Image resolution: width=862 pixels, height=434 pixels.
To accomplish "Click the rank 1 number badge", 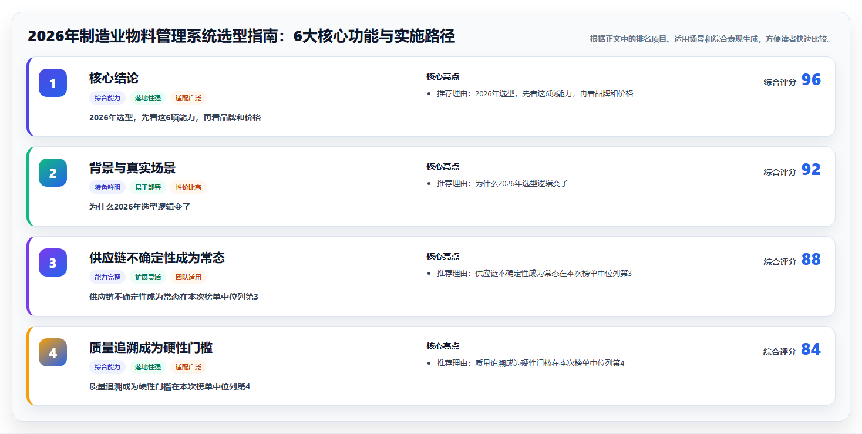I will click(x=53, y=83).
